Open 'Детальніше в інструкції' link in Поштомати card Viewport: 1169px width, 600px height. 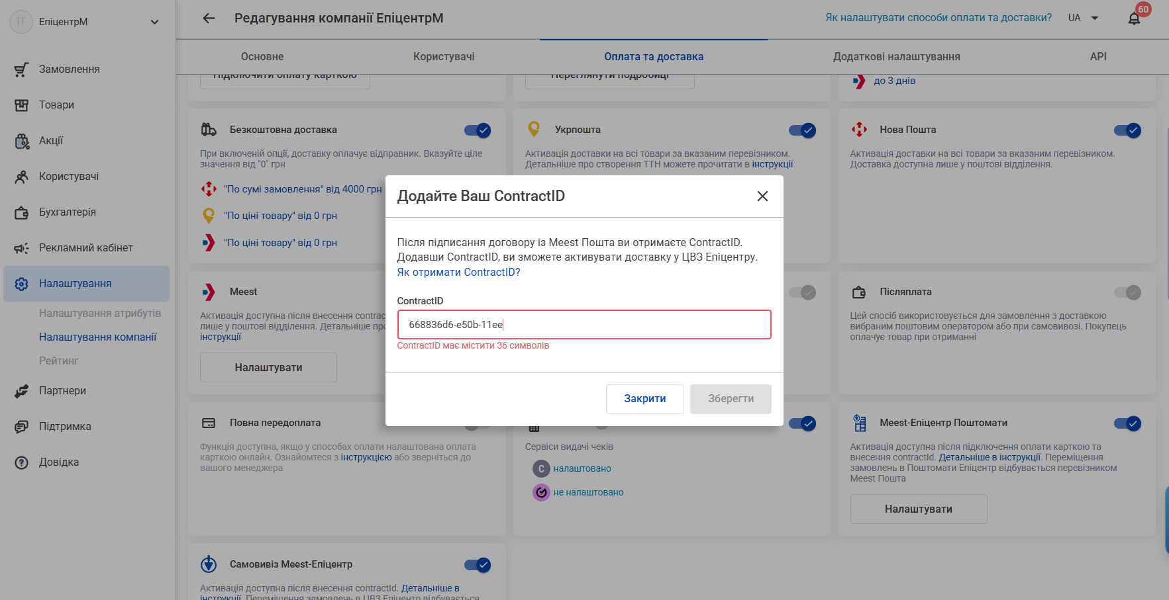tap(990, 457)
